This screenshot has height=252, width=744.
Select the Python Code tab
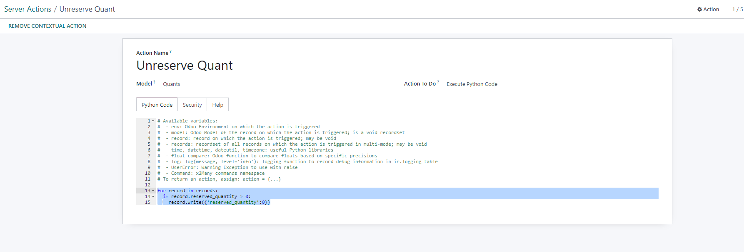point(157,105)
